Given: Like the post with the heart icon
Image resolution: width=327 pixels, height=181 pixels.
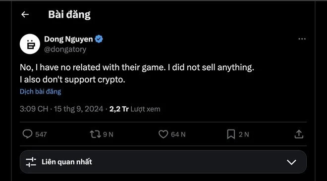Looking at the screenshot, I should (x=163, y=134).
